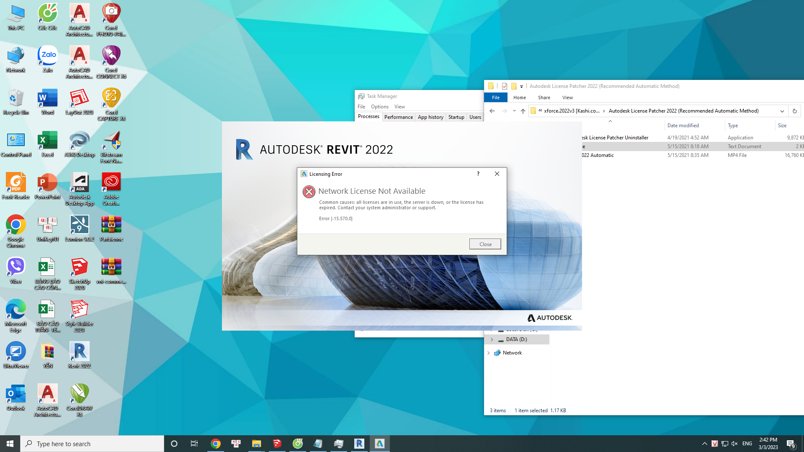Go up one folder level in File Explorer
804x452 pixels.
[523, 111]
